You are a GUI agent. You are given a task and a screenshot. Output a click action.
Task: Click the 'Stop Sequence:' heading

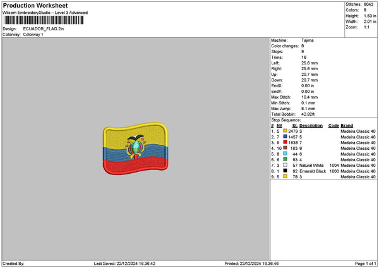(x=286, y=120)
